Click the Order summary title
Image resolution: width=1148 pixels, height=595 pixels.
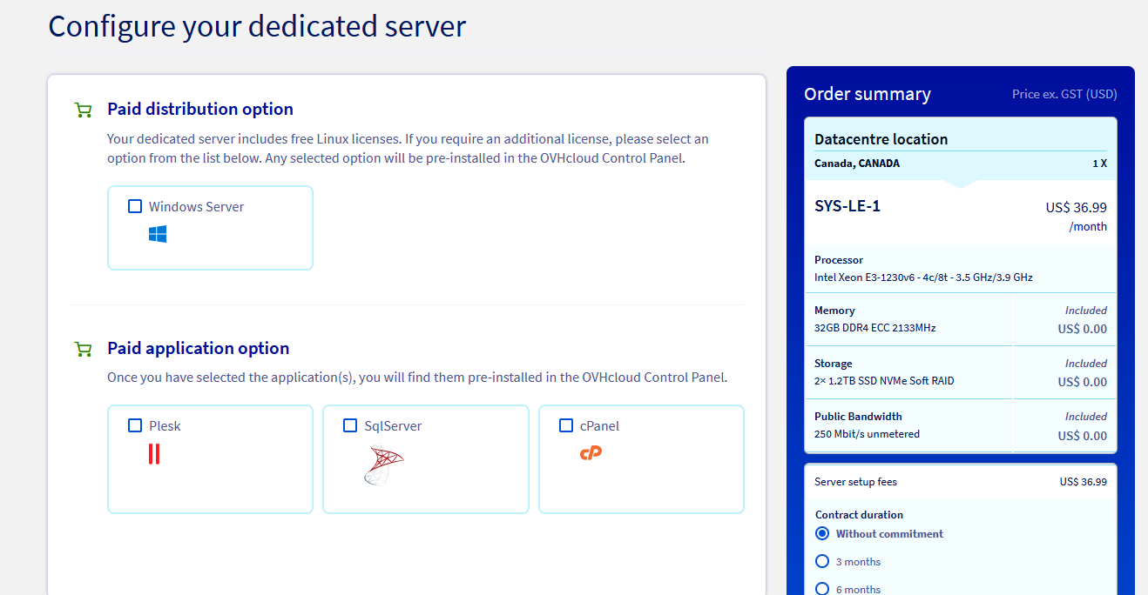[868, 94]
